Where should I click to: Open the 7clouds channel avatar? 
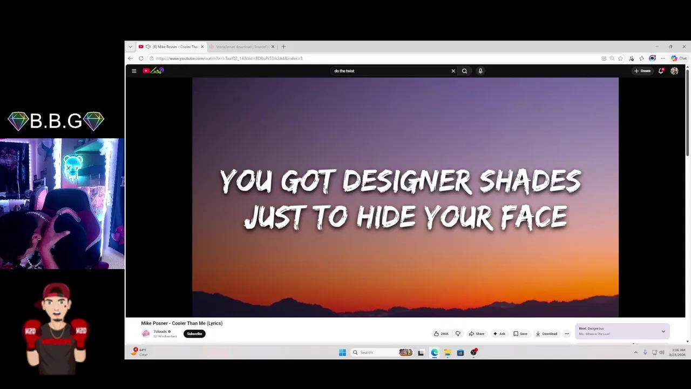[146, 333]
